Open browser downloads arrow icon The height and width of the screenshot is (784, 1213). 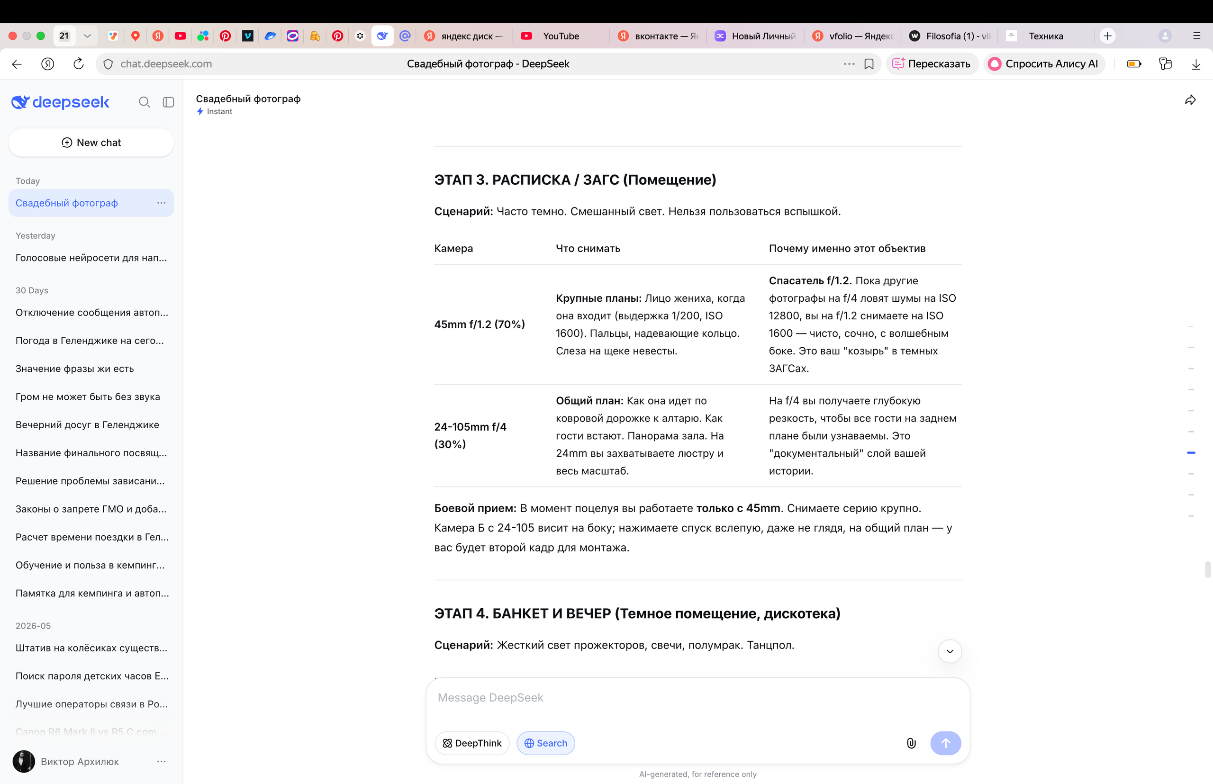point(1196,64)
